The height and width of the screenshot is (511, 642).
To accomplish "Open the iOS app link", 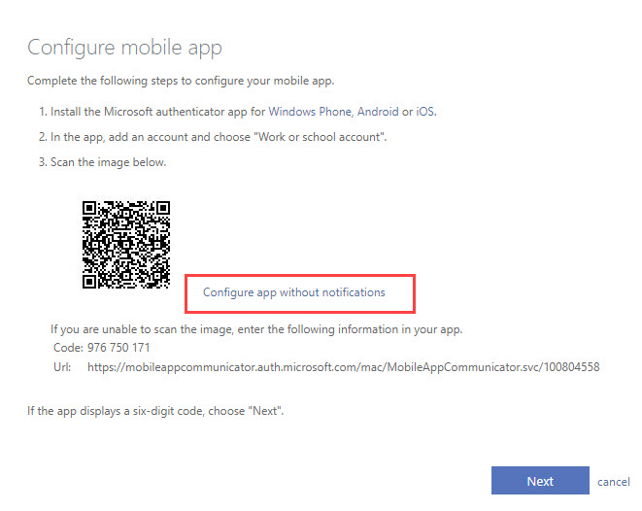I will pos(425,112).
